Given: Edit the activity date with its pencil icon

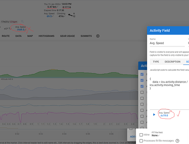Looking at the screenshot, I should pyautogui.click(x=61, y=4).
